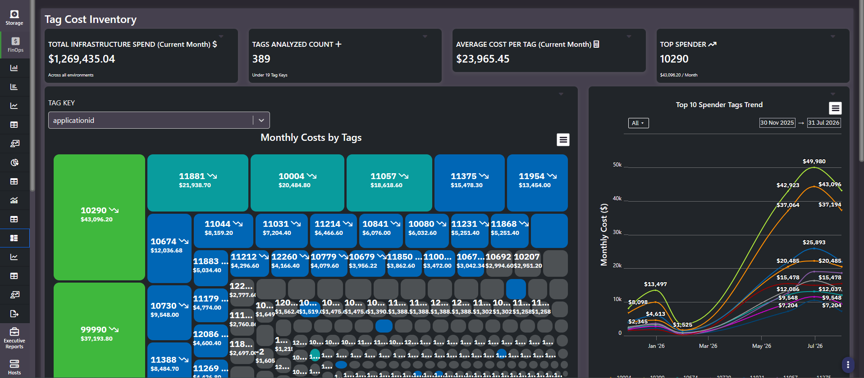Image resolution: width=864 pixels, height=378 pixels.
Task: Click the tag key dropdown chevron arrow
Action: (261, 120)
